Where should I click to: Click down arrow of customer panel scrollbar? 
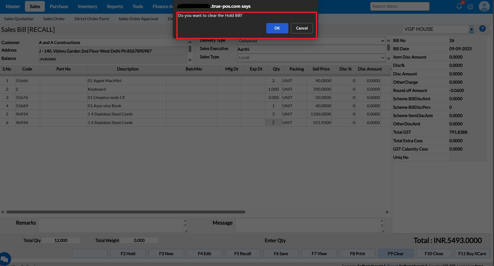point(190,60)
